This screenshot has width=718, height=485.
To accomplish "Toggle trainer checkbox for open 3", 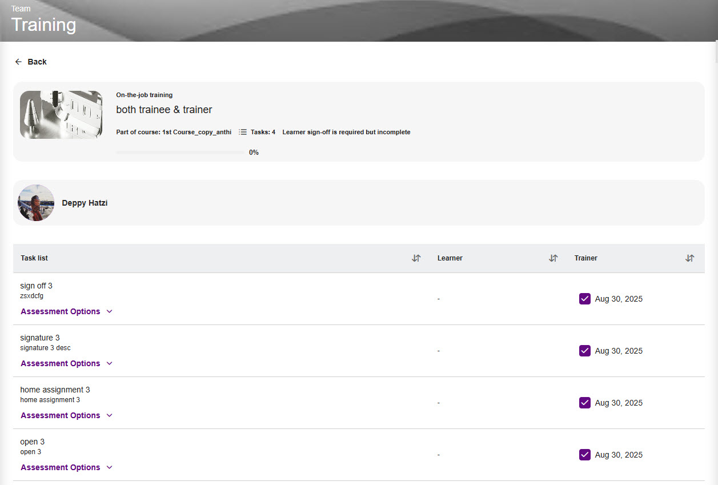I will pyautogui.click(x=584, y=455).
